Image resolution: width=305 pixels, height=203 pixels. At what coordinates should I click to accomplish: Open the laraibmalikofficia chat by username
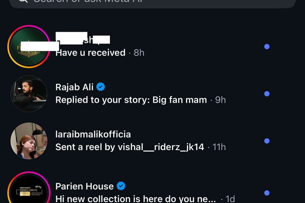tap(93, 134)
